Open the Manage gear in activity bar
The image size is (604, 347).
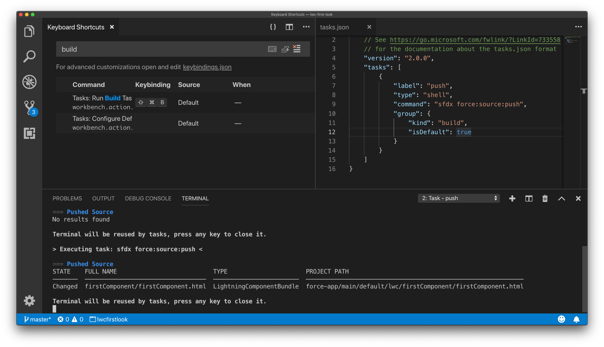tap(29, 300)
